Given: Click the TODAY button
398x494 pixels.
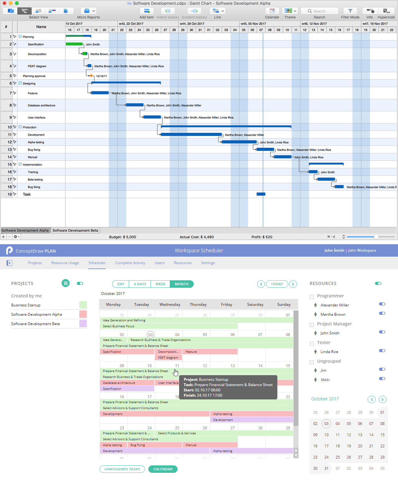Looking at the screenshot, I should point(277,284).
